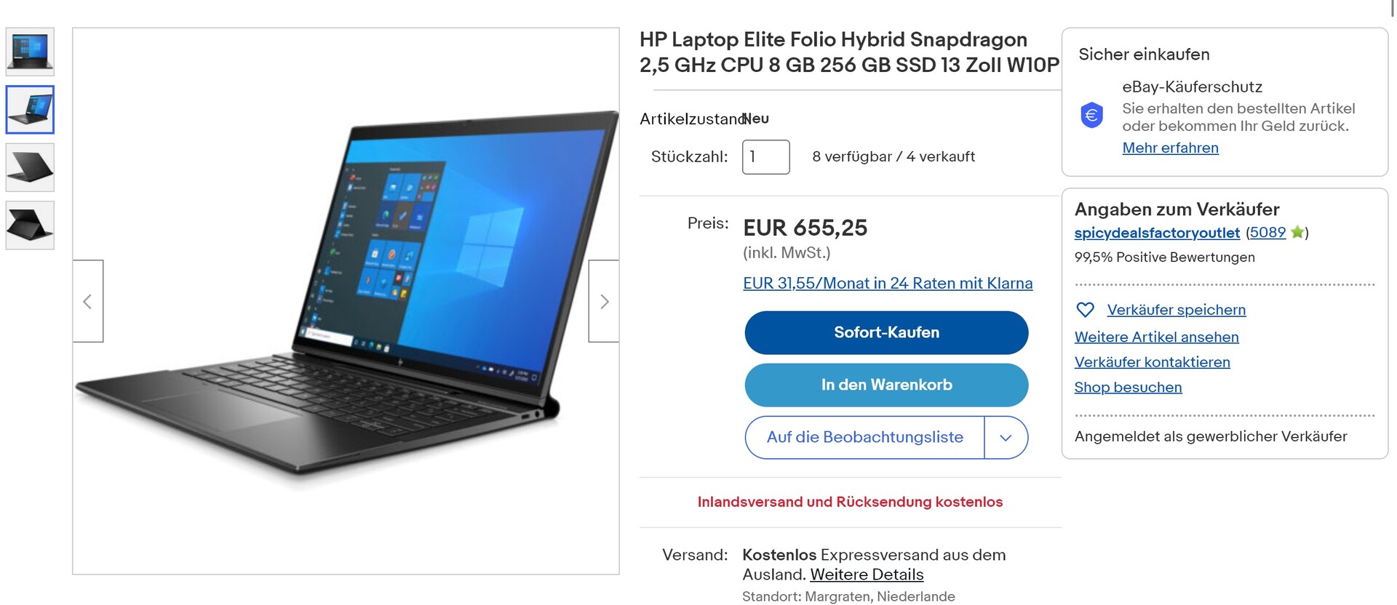1397x605 pixels.
Task: Select first laptop thumbnail image
Action: (30, 52)
